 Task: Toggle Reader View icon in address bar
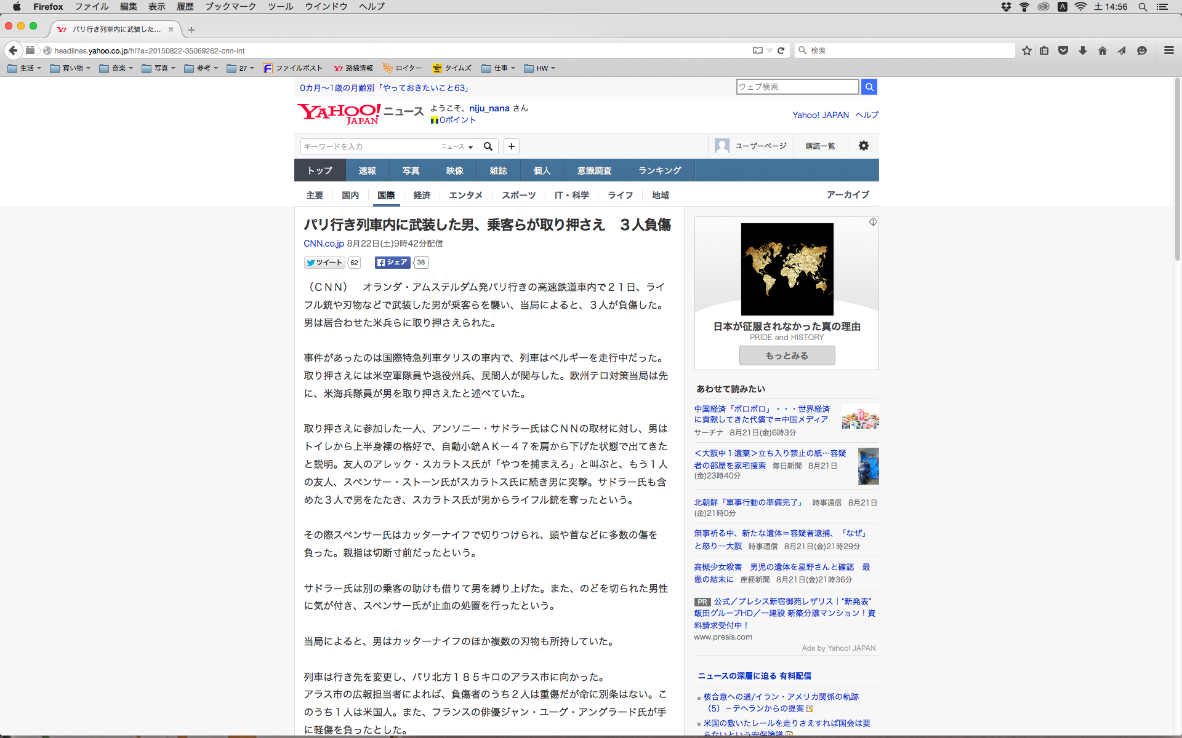pos(757,50)
